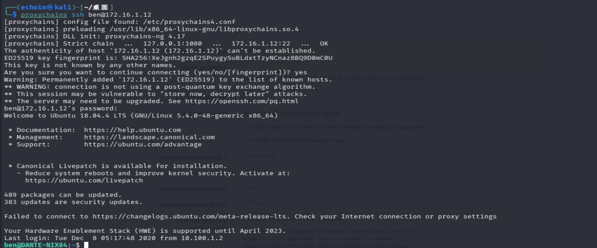Click the last login IP 10.100.1.2

point(202,238)
